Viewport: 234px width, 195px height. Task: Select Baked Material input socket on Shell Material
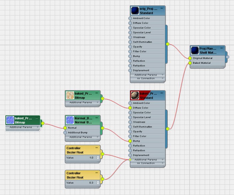click(190, 63)
